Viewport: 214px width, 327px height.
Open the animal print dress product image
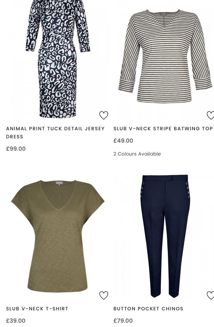58,59
